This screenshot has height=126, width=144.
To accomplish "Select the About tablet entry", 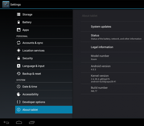I will [44, 110].
